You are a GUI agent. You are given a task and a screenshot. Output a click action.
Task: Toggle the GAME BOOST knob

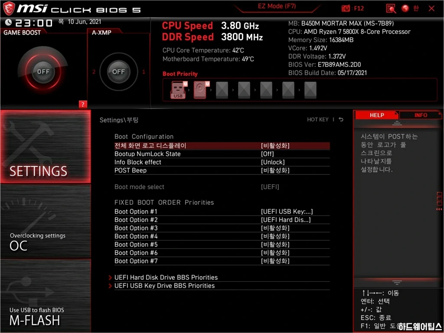43,72
